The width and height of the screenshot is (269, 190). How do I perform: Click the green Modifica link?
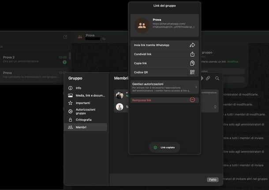tap(233, 62)
